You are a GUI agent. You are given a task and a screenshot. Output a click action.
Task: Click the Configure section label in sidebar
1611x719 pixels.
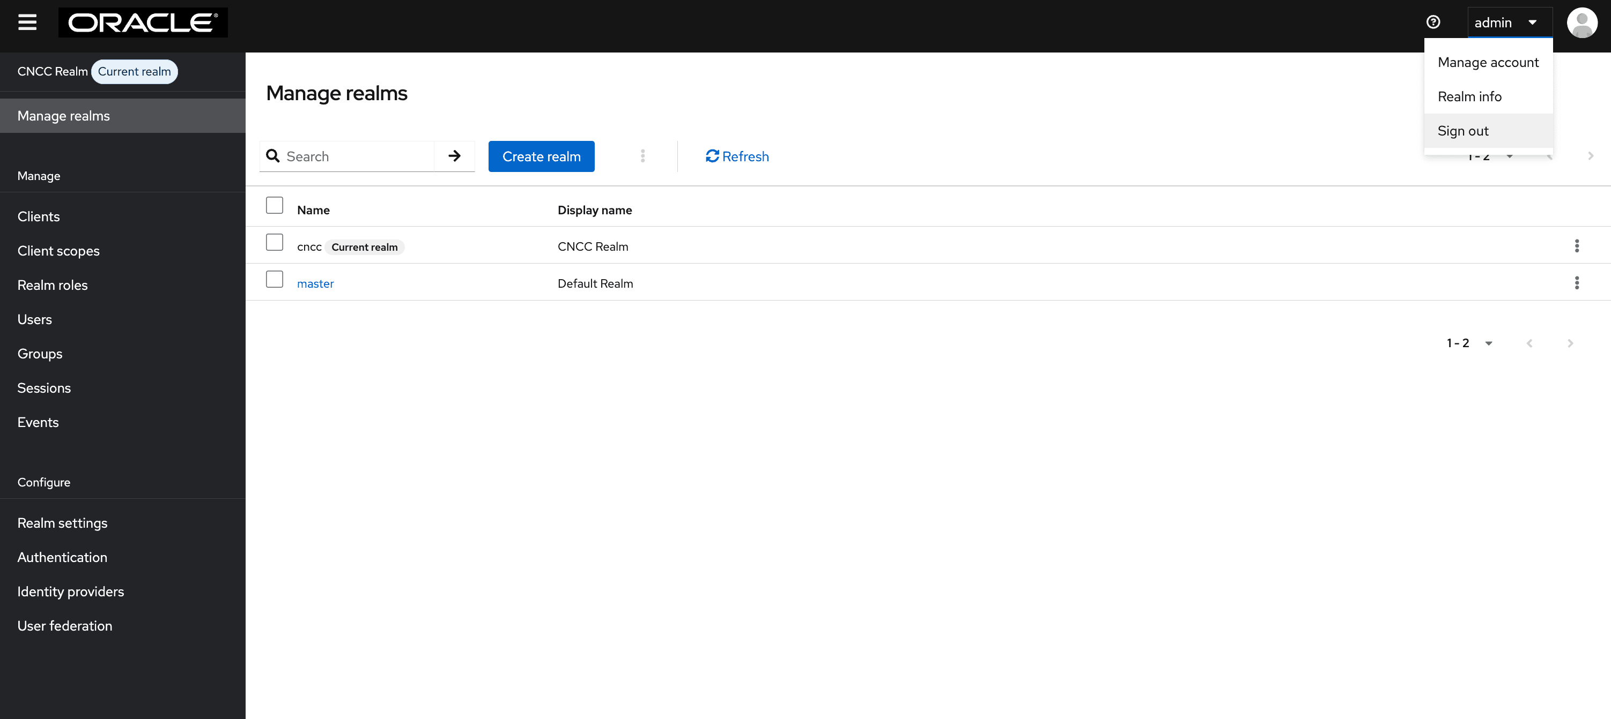pyautogui.click(x=44, y=483)
